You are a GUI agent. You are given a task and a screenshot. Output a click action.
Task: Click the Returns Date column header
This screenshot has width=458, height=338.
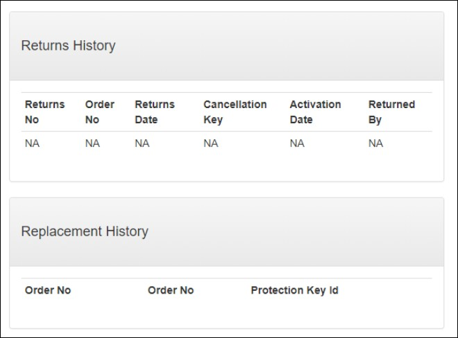(154, 112)
